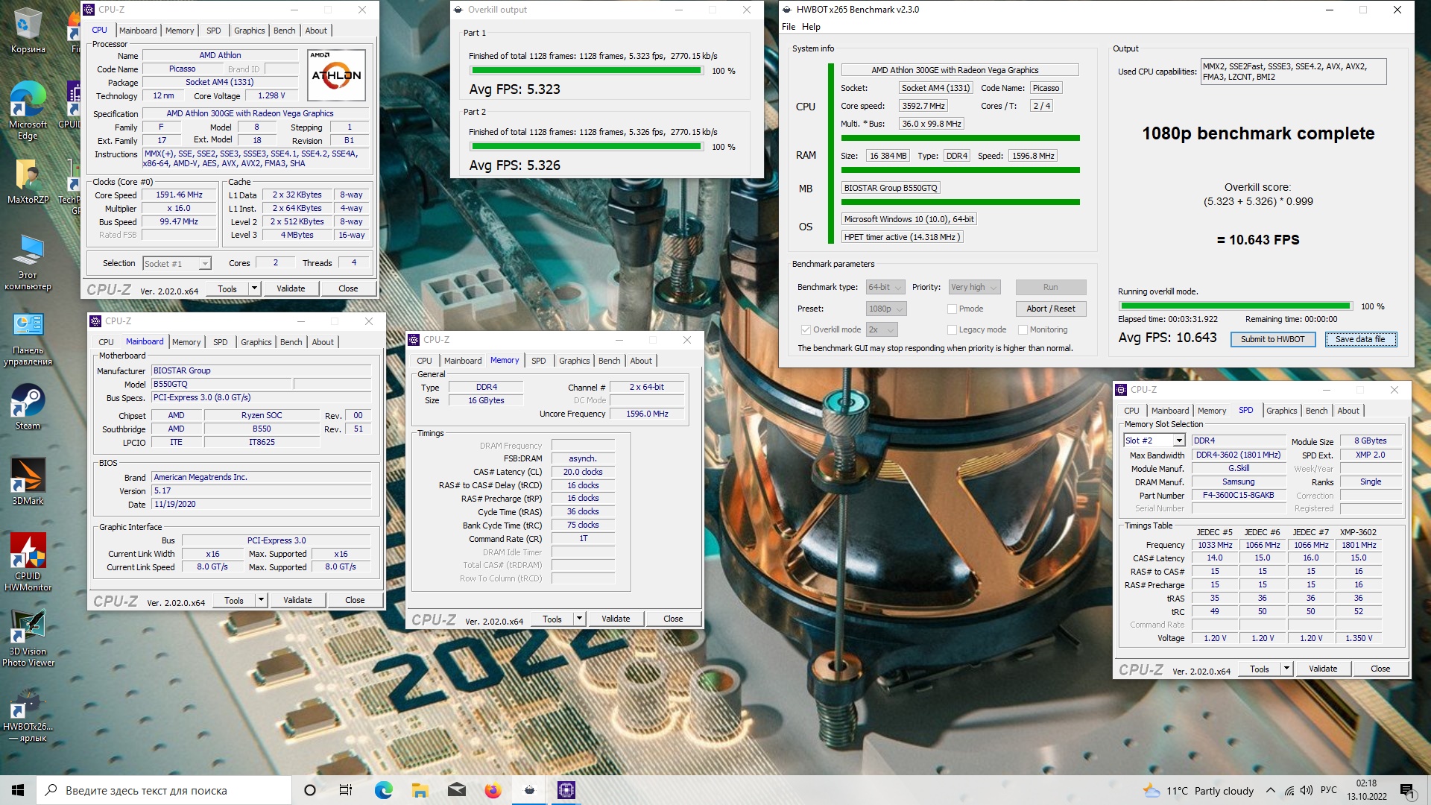1431x805 pixels.
Task: Open 'Этот компьютер' desktop icon
Action: coord(28,262)
